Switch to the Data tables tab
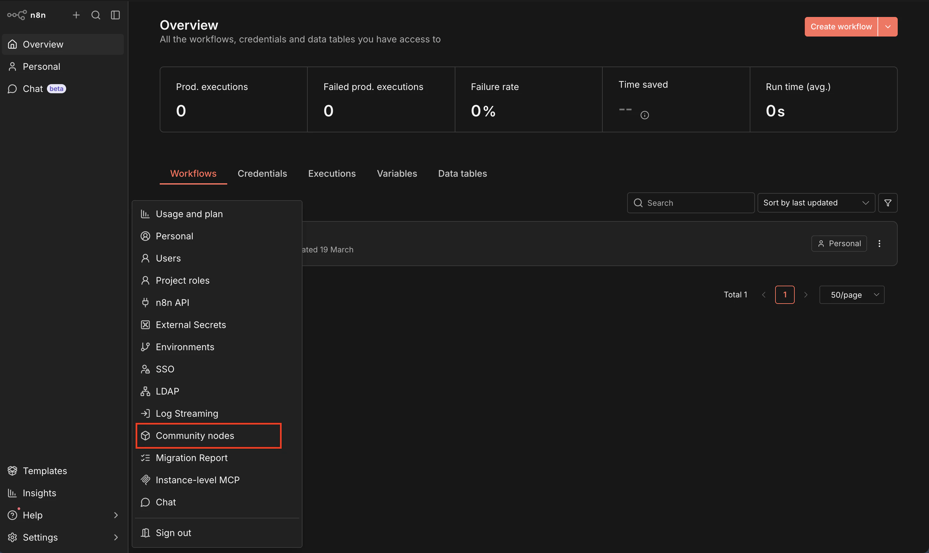The height and width of the screenshot is (553, 929). (x=462, y=173)
